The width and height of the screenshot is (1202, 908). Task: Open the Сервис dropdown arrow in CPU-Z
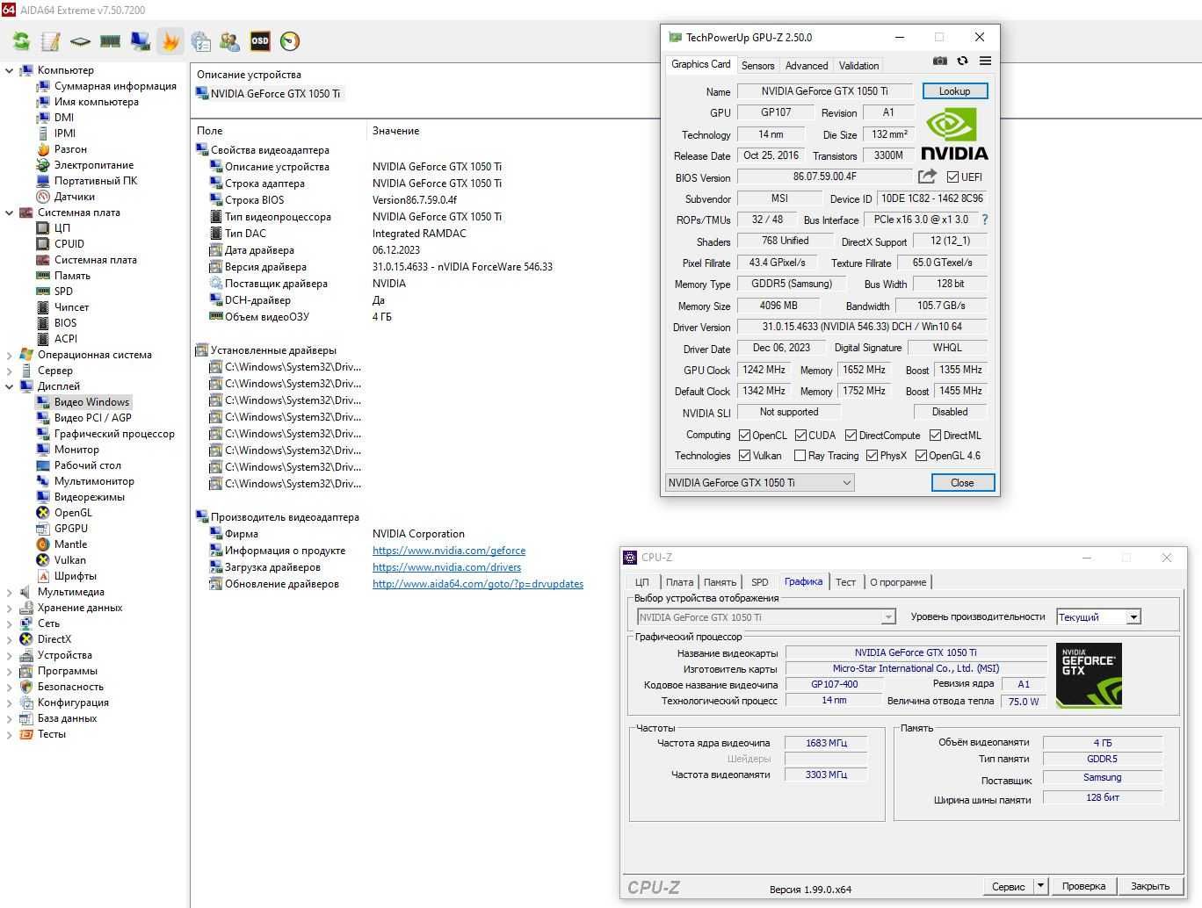[1040, 886]
